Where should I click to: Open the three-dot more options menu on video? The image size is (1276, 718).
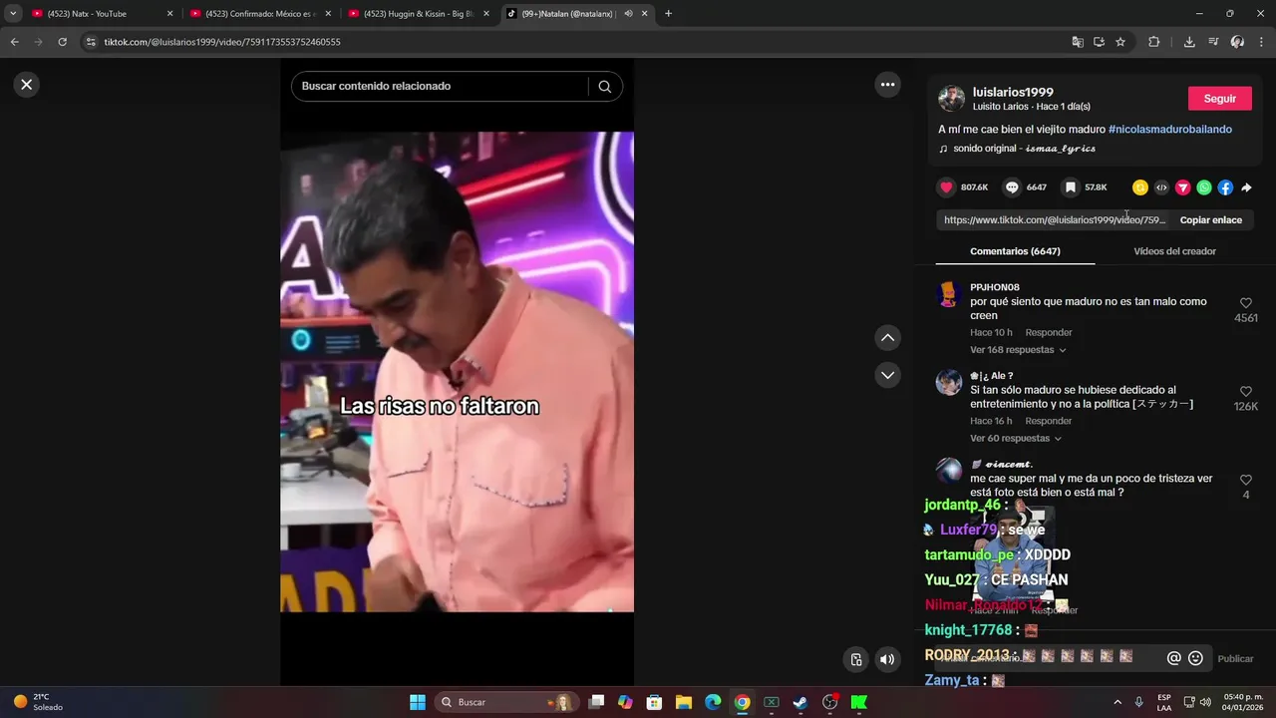tap(887, 85)
